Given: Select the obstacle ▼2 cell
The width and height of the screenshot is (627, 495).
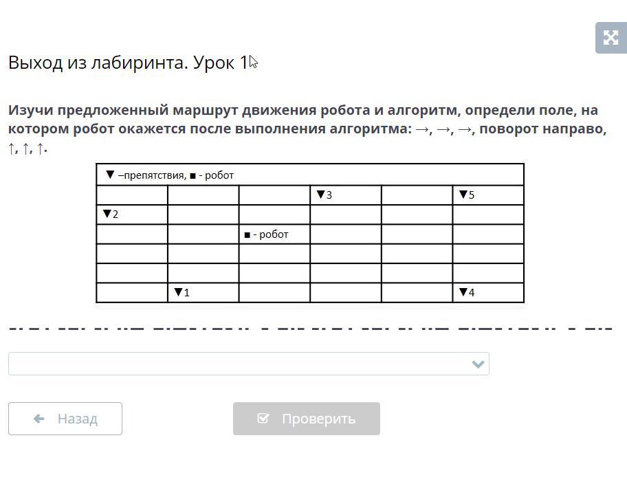Looking at the screenshot, I should click(x=132, y=214).
